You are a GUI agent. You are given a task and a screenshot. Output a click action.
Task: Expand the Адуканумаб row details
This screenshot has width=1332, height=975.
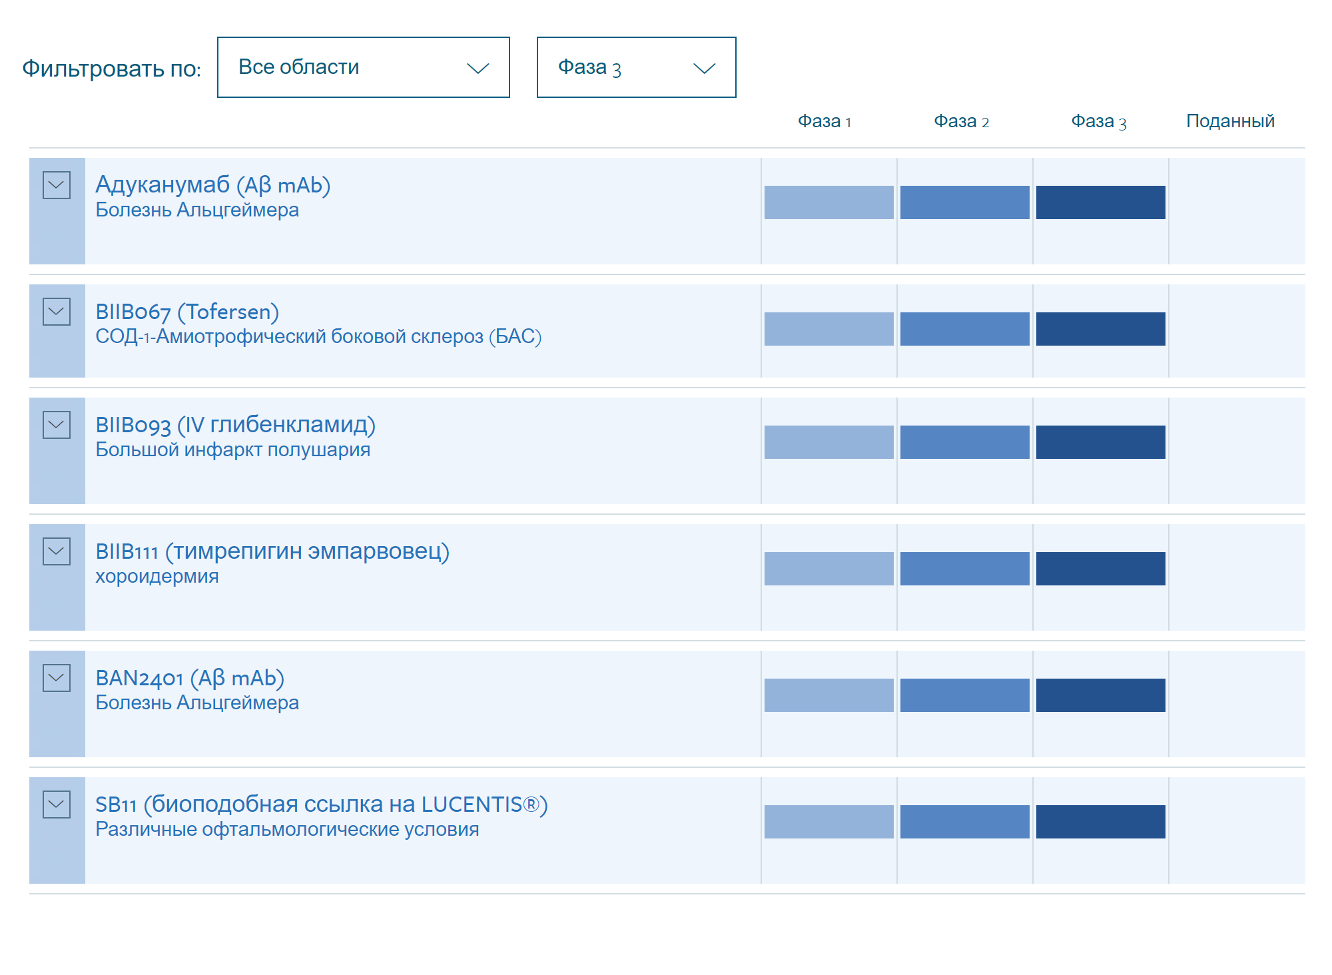click(x=57, y=185)
